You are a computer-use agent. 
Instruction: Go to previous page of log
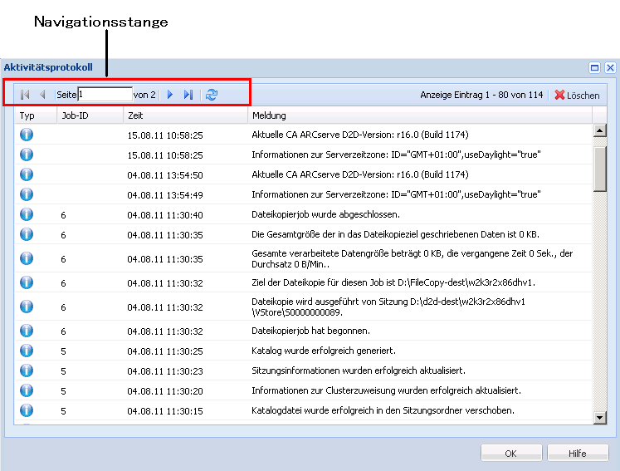pyautogui.click(x=42, y=95)
